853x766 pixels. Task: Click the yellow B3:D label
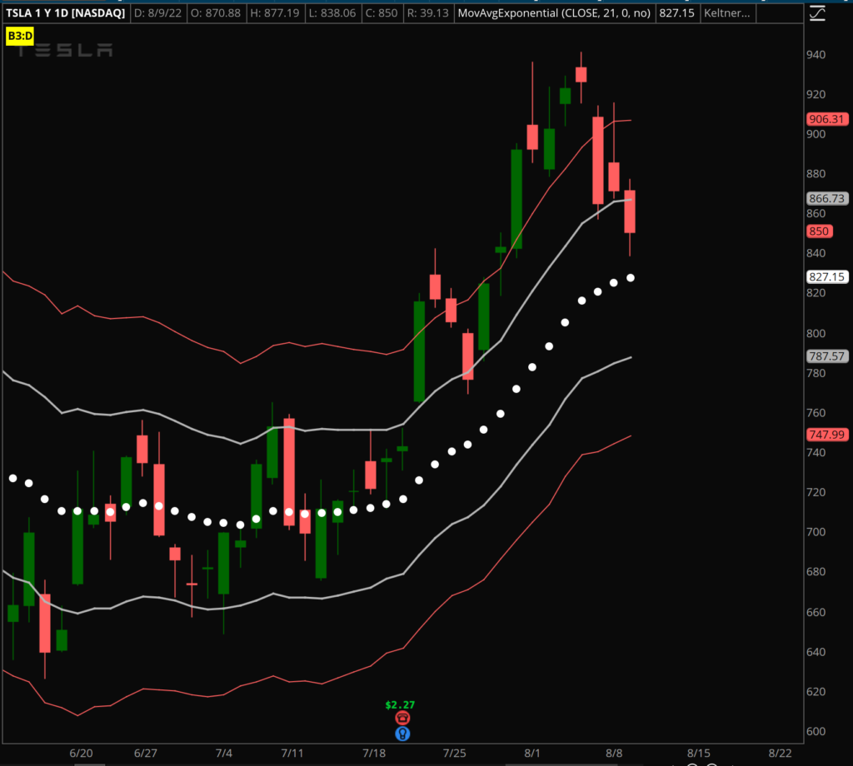point(20,37)
